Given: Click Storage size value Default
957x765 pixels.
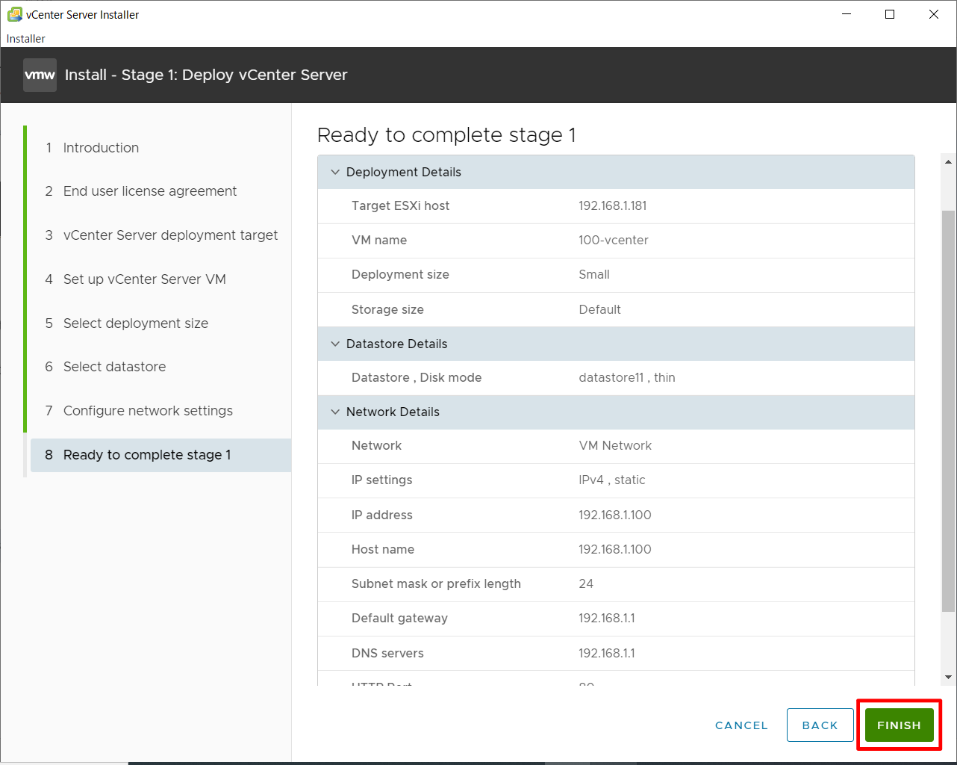Looking at the screenshot, I should coord(599,309).
